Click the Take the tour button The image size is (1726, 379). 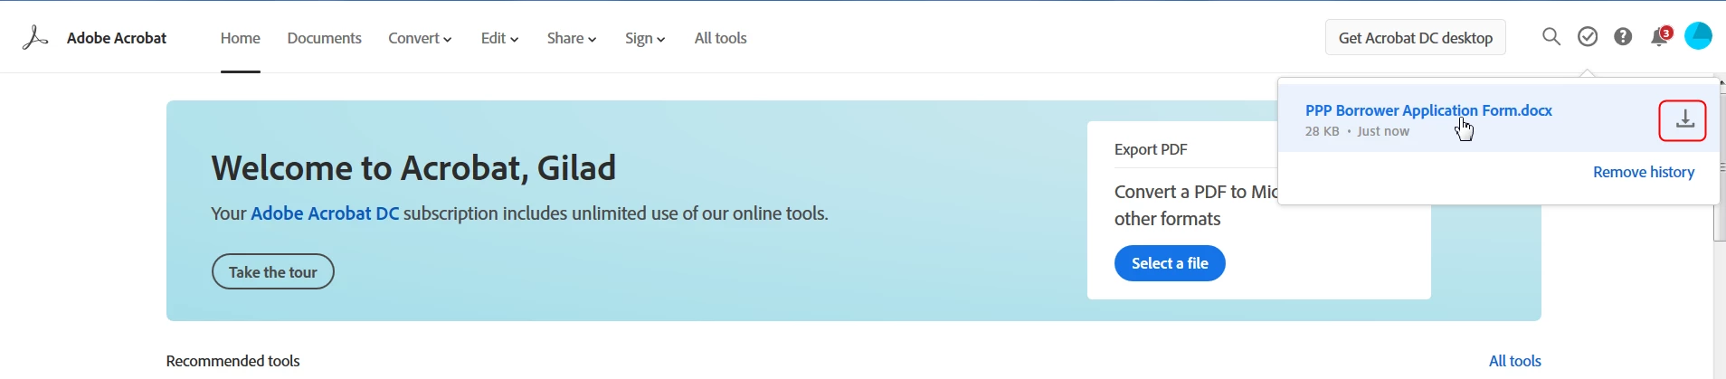coord(273,271)
